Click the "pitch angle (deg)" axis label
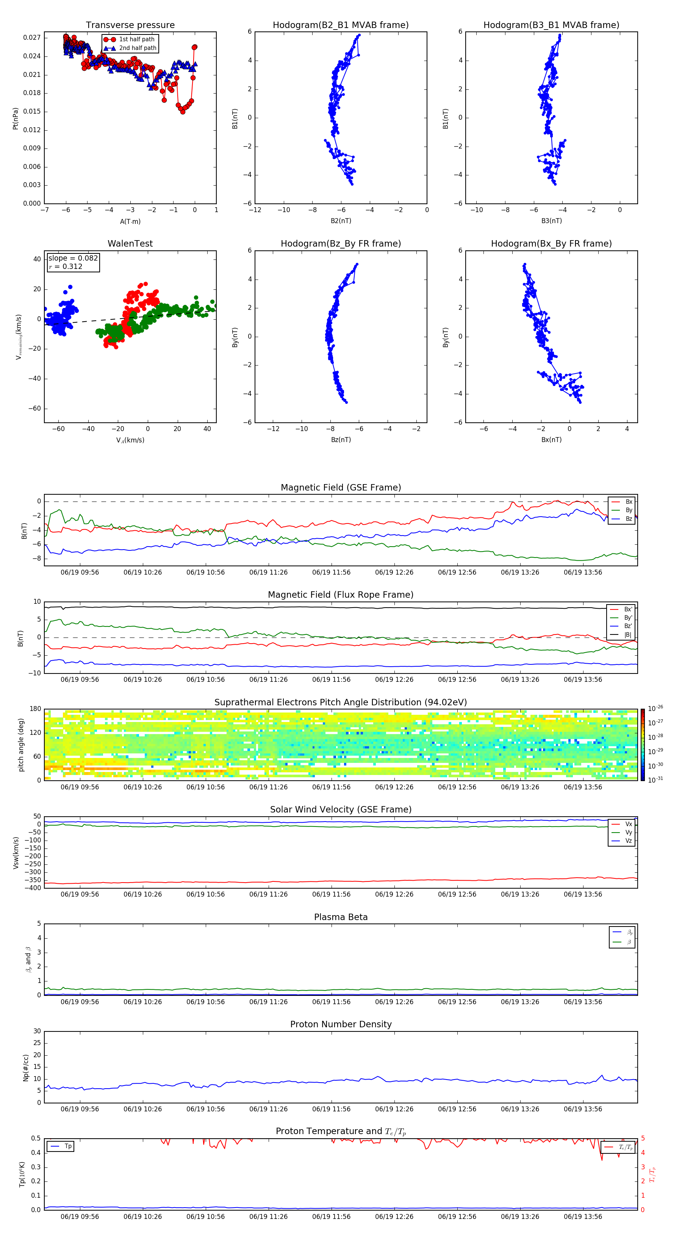 pyautogui.click(x=21, y=745)
